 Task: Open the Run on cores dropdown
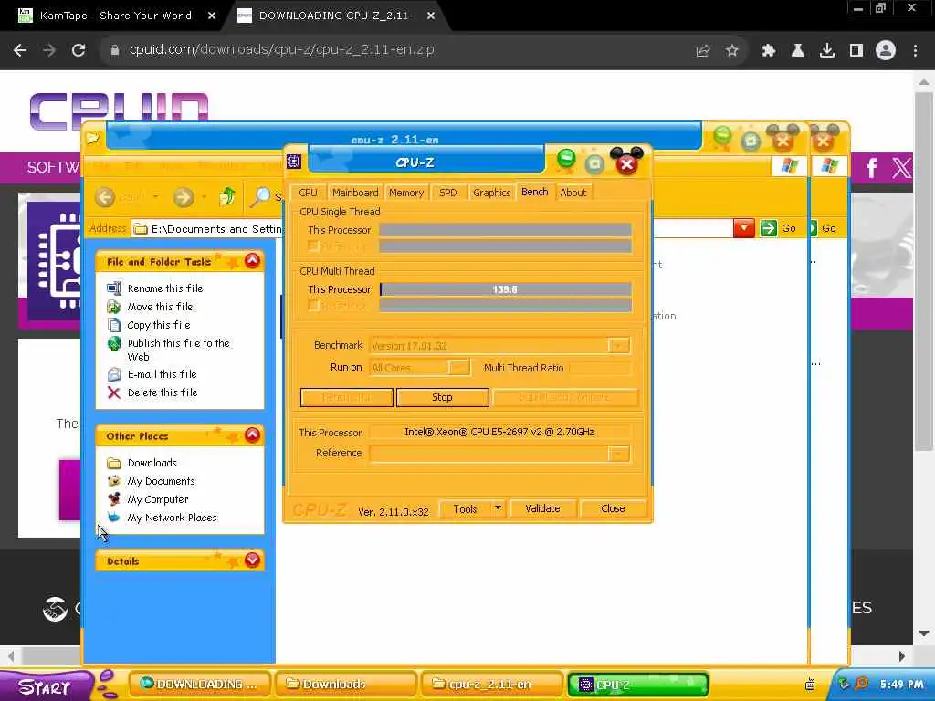click(x=459, y=368)
